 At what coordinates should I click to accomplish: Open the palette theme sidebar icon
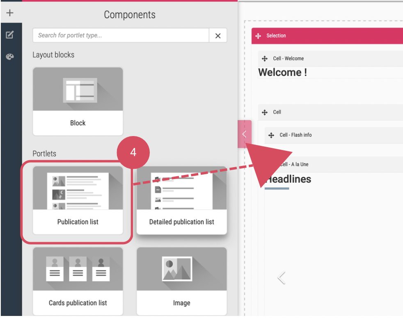tap(10, 57)
